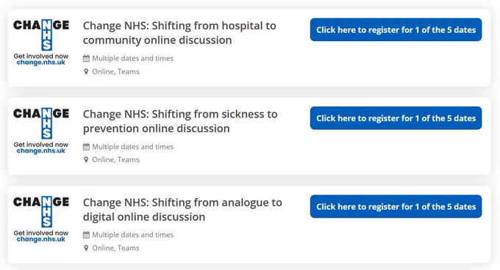Open the 'Shifting from hospital to community' title
The image size is (500, 270).
point(179,33)
